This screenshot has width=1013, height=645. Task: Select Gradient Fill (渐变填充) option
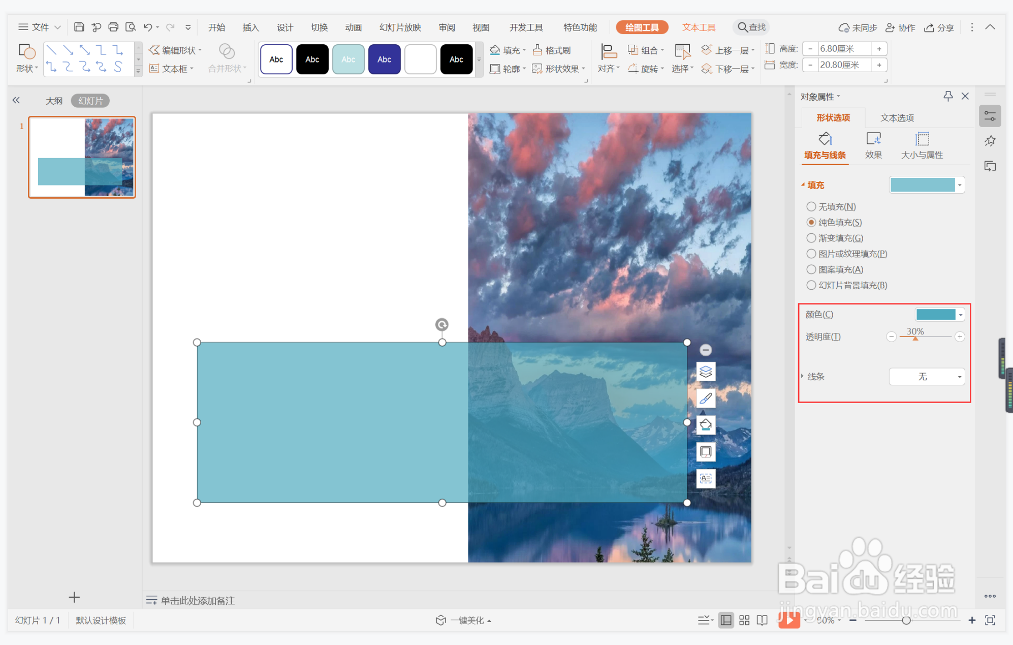click(811, 238)
